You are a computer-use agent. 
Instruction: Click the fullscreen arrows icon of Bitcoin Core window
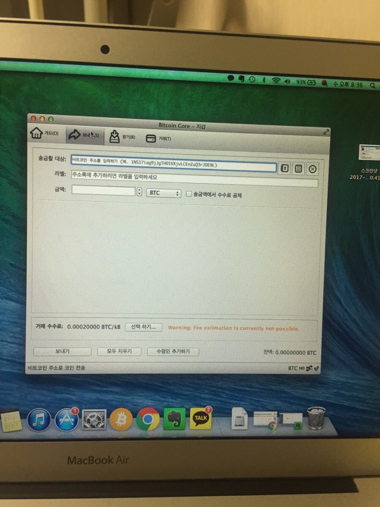click(326, 132)
